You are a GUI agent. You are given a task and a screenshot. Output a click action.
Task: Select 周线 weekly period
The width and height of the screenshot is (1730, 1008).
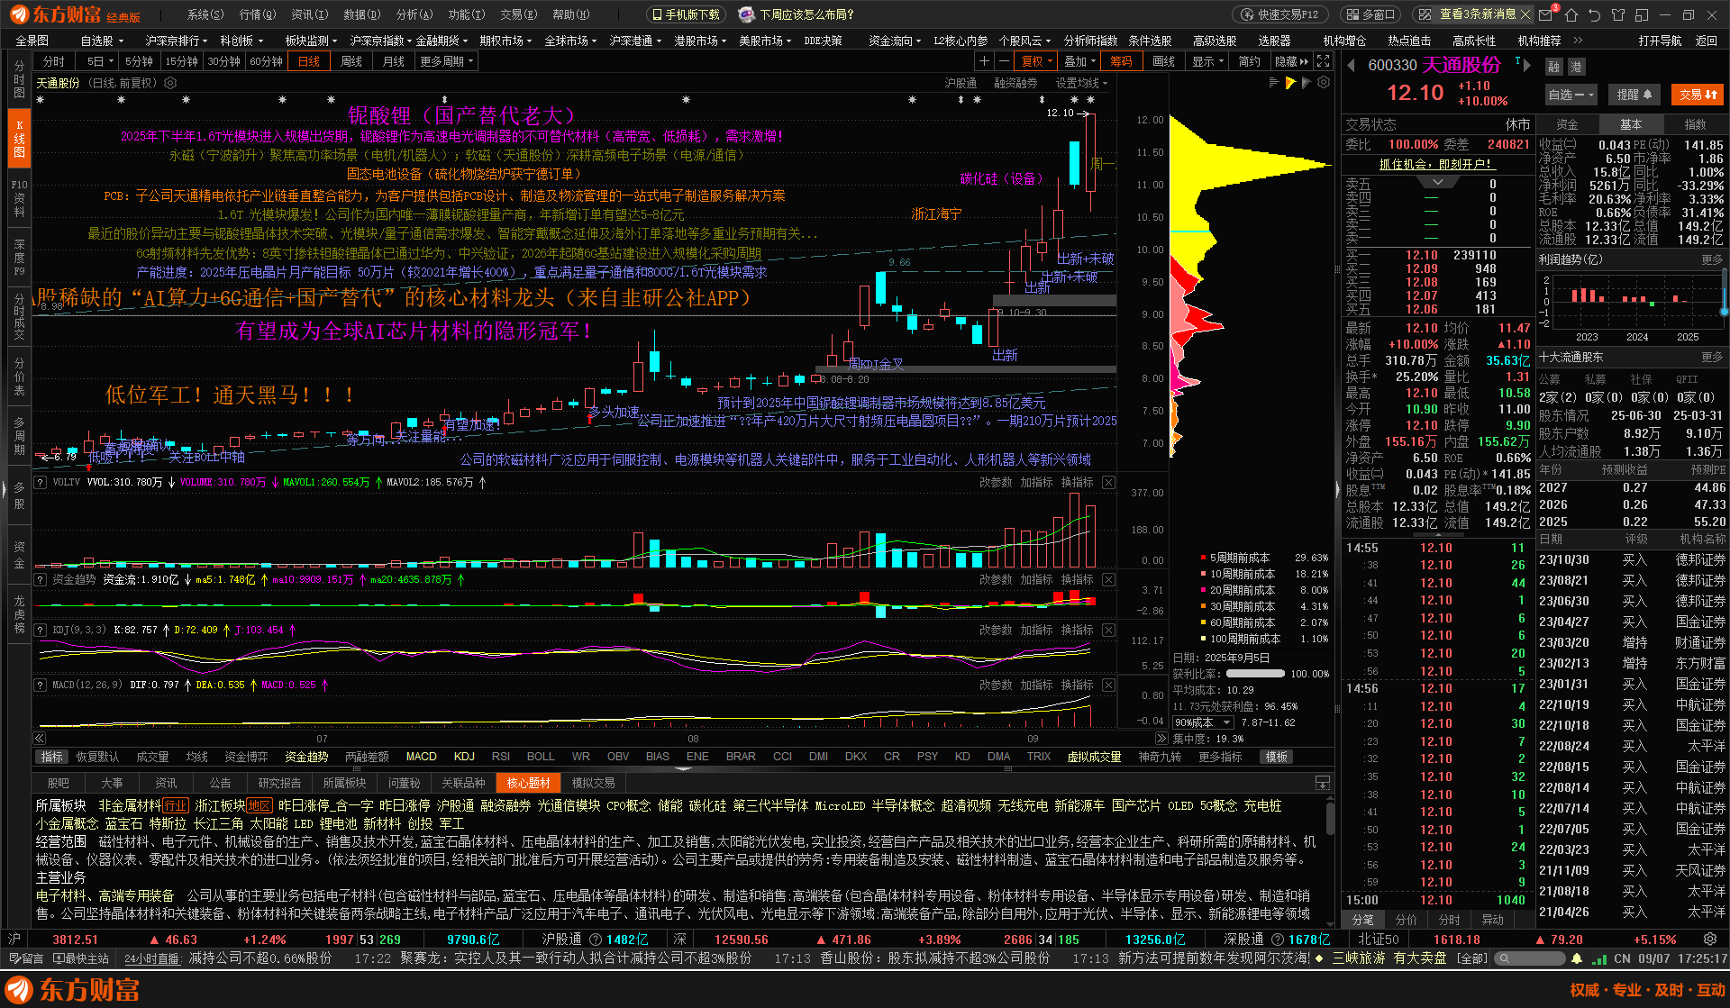pos(351,61)
